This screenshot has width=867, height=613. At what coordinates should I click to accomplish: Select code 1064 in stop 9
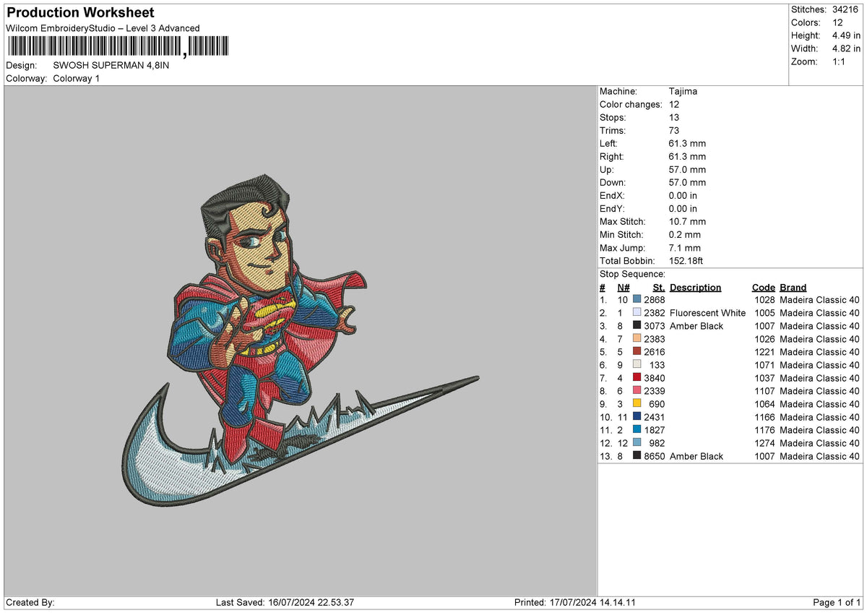tap(764, 404)
